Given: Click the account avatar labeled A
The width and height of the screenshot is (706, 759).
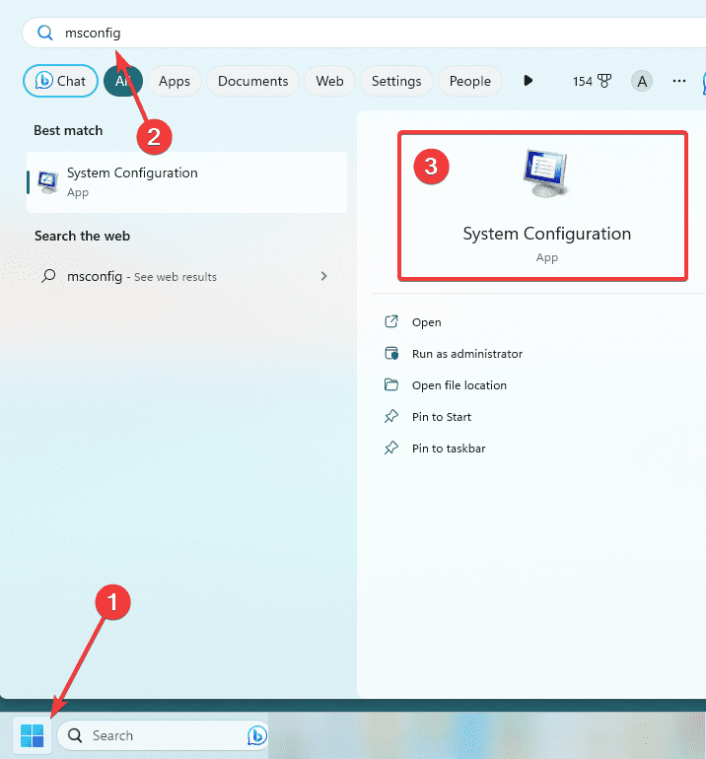Looking at the screenshot, I should [642, 81].
